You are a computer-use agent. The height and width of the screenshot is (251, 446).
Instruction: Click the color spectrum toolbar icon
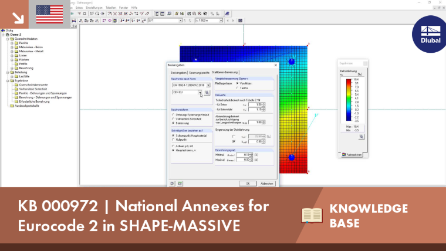pos(114,21)
